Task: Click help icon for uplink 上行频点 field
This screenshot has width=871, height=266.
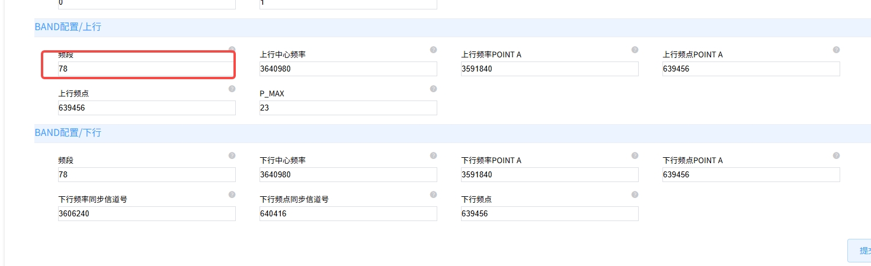Action: click(x=232, y=89)
